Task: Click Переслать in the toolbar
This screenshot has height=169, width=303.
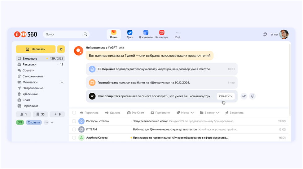Action: 89,113
